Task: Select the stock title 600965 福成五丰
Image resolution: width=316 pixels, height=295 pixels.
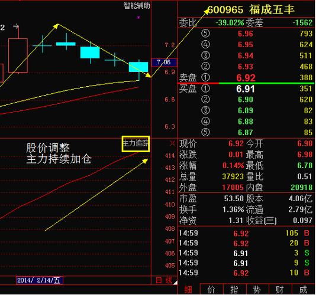Action: 251,9
